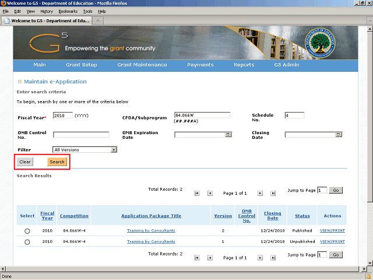Go to next page in bottom pager

tap(261, 258)
